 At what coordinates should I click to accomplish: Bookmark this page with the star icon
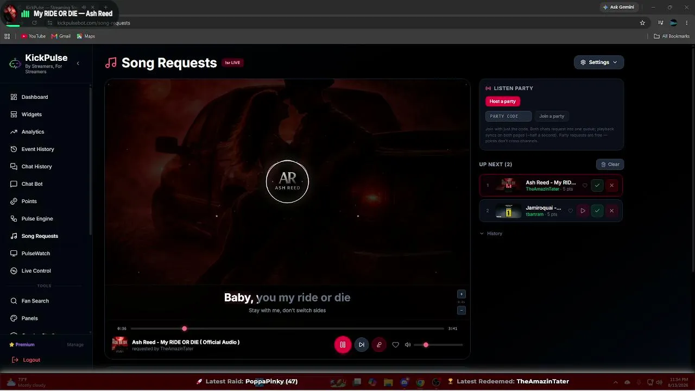click(x=642, y=23)
